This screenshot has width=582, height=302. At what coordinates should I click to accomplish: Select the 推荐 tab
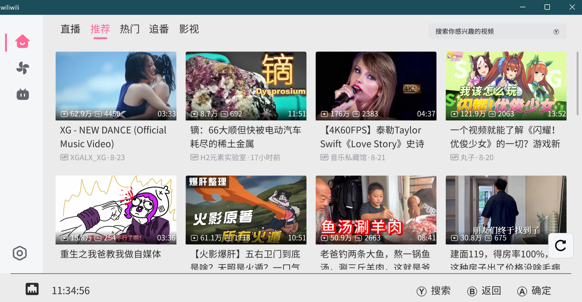pyautogui.click(x=100, y=29)
